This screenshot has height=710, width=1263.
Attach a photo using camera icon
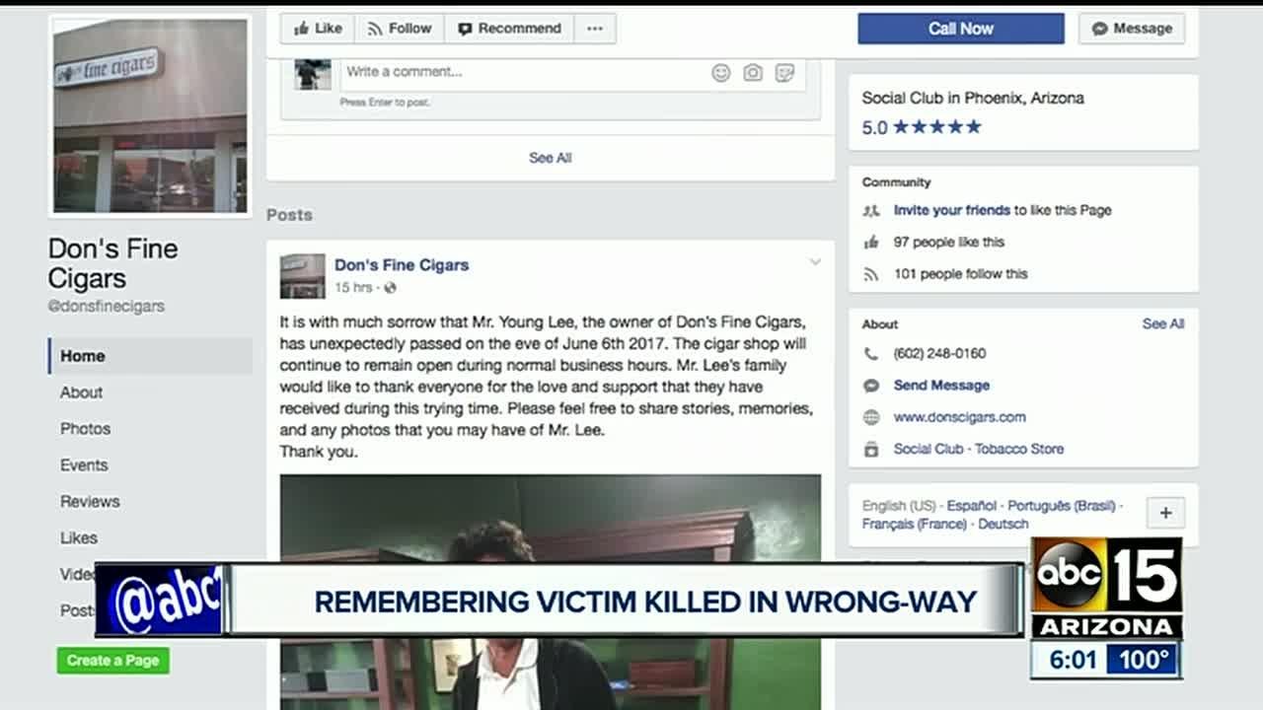tap(753, 72)
